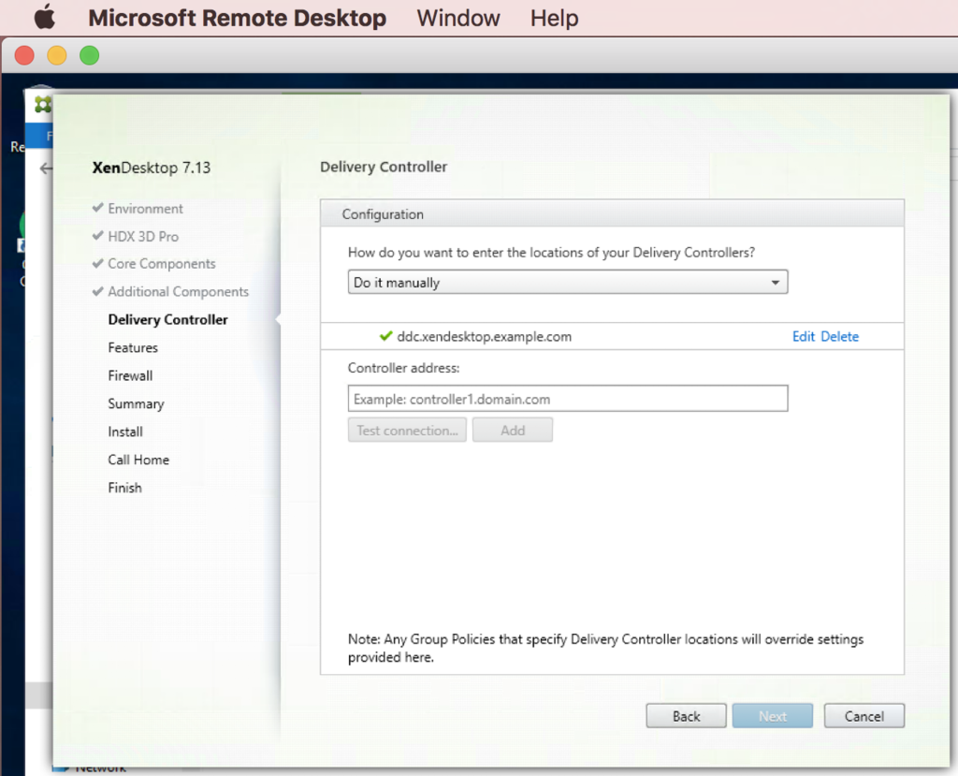The image size is (958, 776).
Task: Open the Help menu
Action: coord(554,18)
